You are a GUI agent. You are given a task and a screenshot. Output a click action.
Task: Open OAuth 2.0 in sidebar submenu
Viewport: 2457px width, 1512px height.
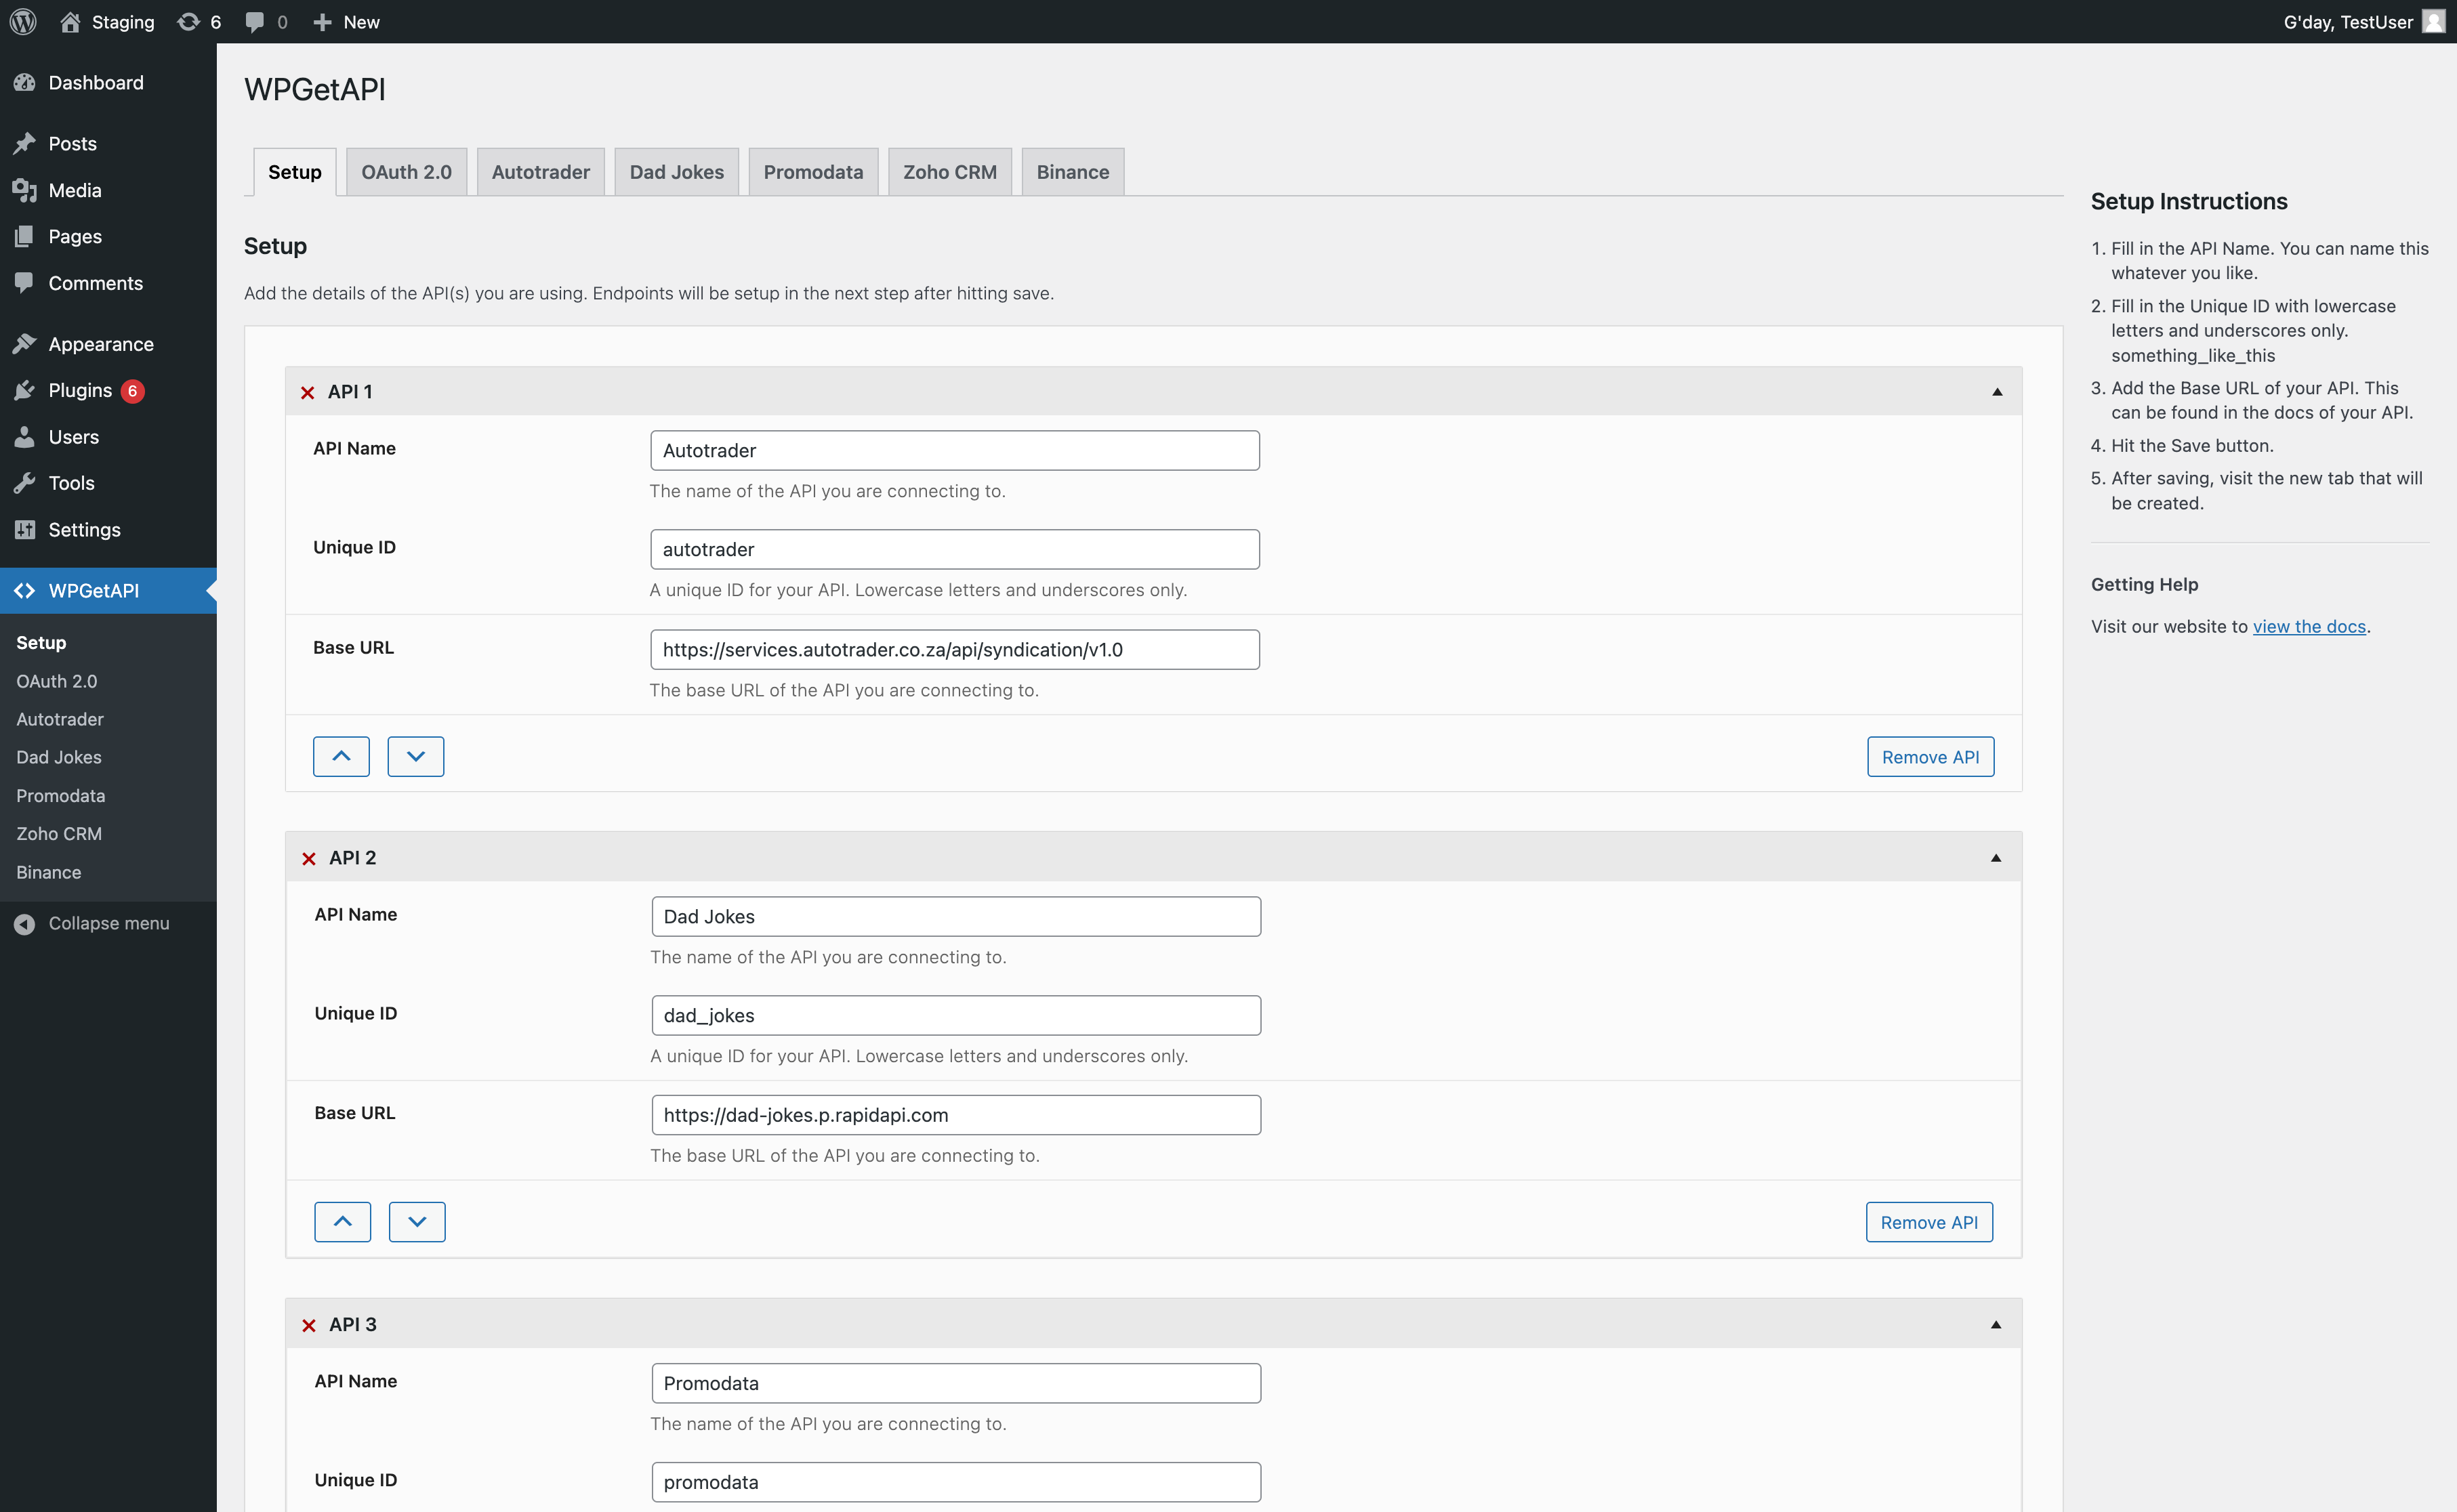(57, 681)
